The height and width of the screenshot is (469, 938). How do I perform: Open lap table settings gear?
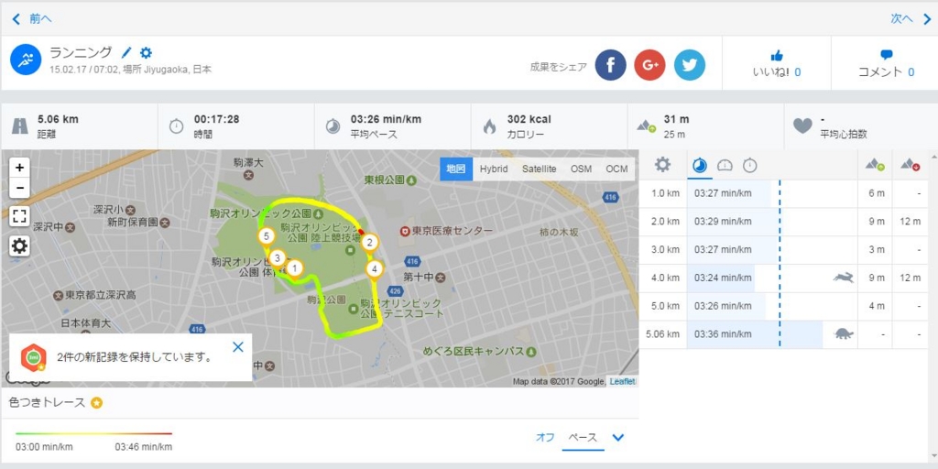pyautogui.click(x=662, y=165)
